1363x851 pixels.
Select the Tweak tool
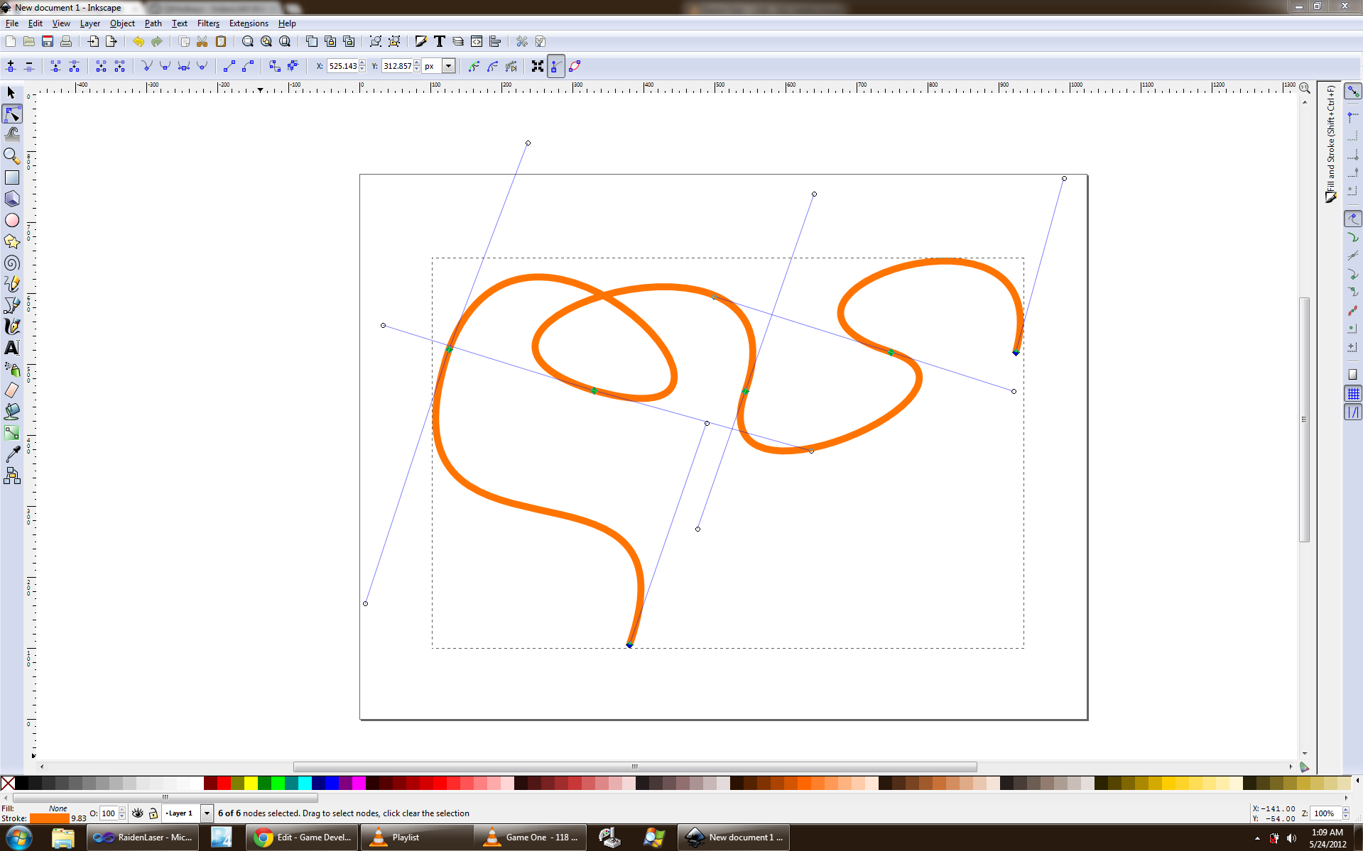click(11, 135)
